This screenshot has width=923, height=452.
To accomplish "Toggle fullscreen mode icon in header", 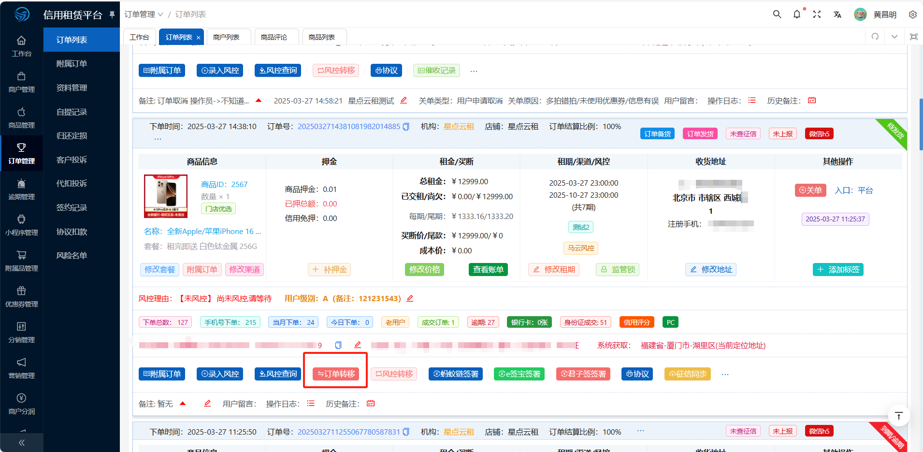I will pyautogui.click(x=817, y=15).
